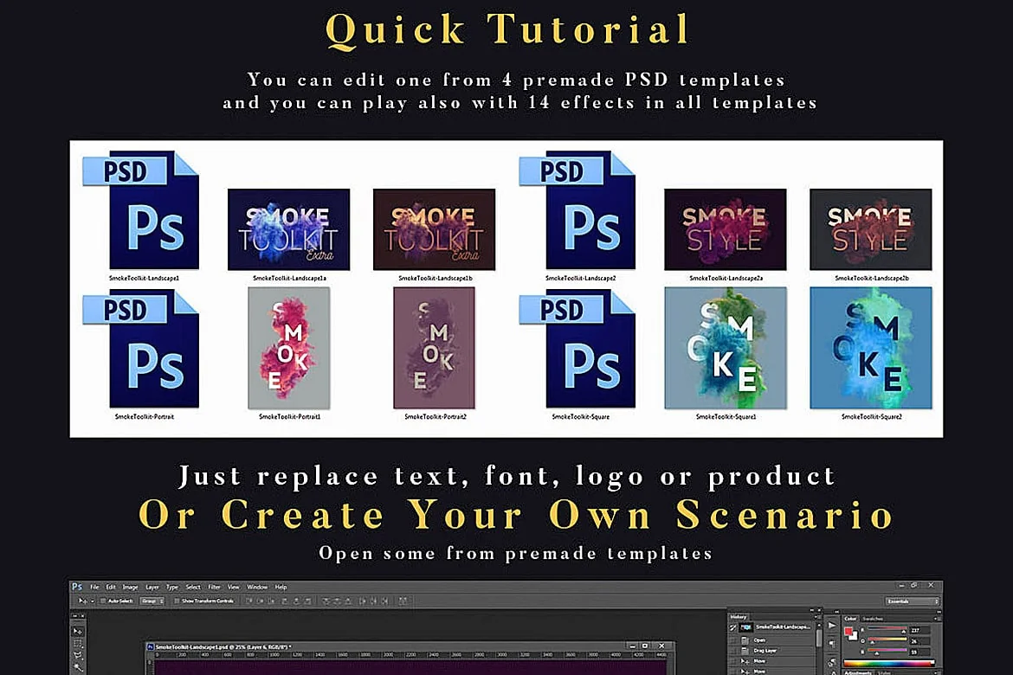1013x675 pixels.
Task: Open the Edit menu
Action: [x=111, y=587]
